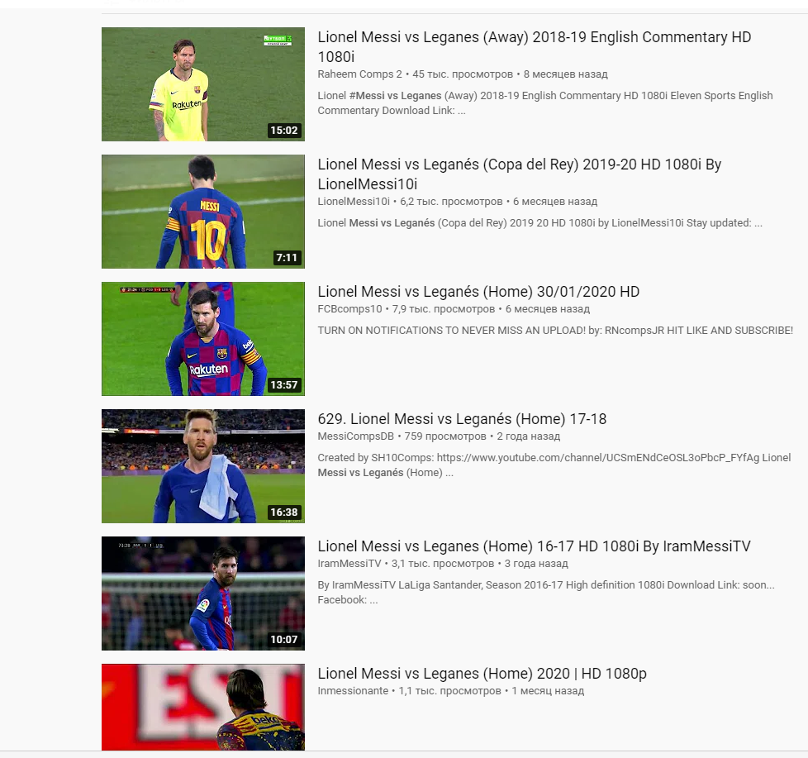The height and width of the screenshot is (758, 808).
Task: Open the thumbnail with 13:57 duration
Action: (203, 339)
